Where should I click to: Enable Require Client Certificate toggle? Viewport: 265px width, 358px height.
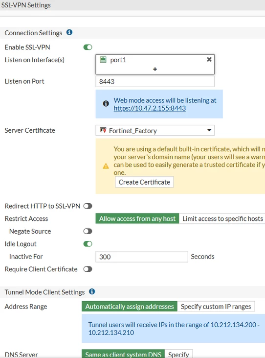tap(88, 269)
